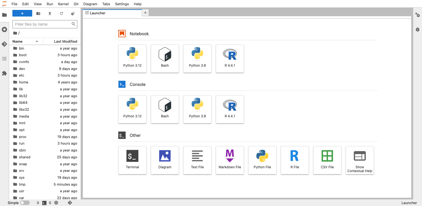Toggle Simple interface mode switch
Viewport: 422px width, 206px height.
(25, 203)
